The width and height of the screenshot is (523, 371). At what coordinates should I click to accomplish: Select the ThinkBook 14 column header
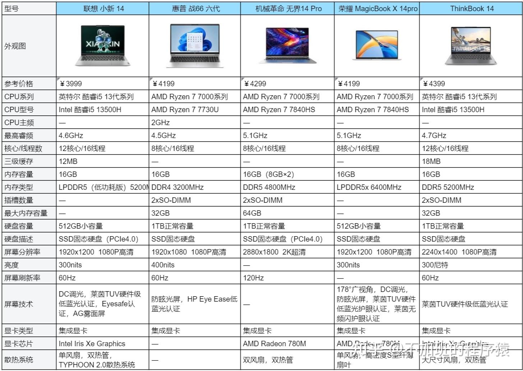click(x=471, y=9)
